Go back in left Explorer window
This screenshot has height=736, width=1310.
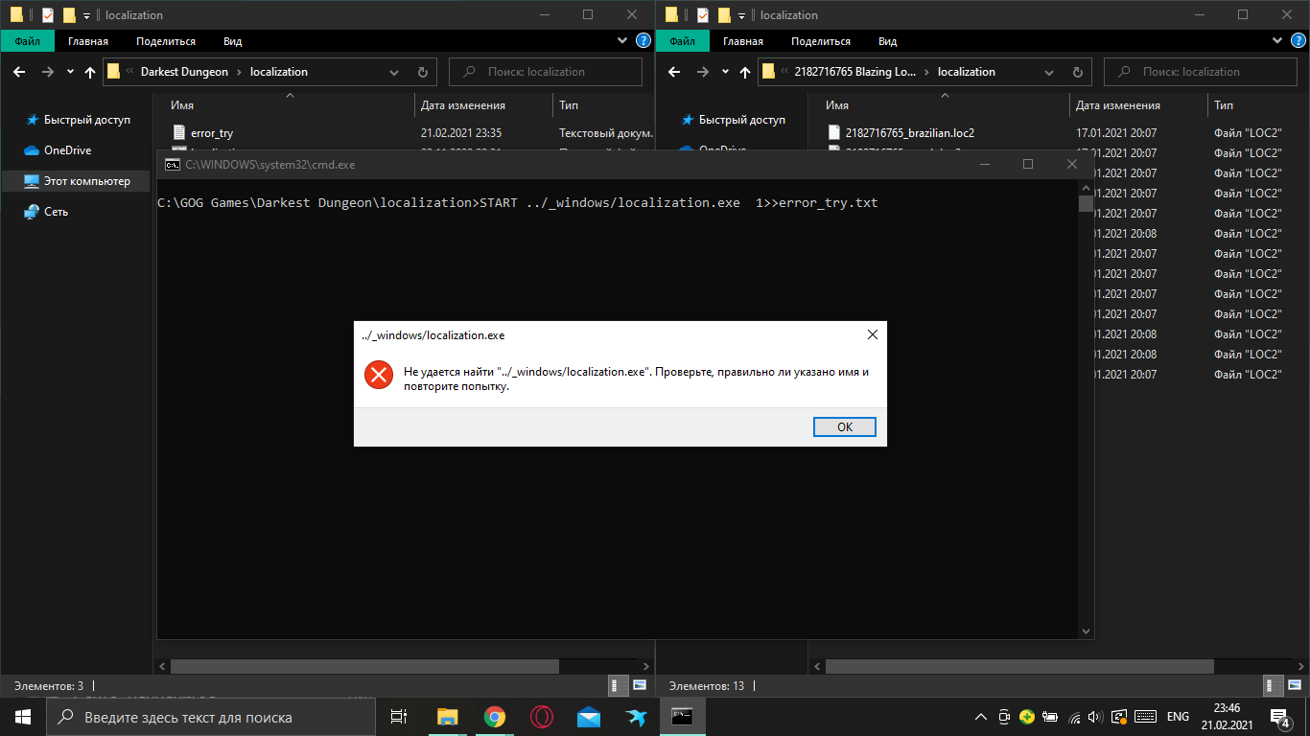(20, 72)
